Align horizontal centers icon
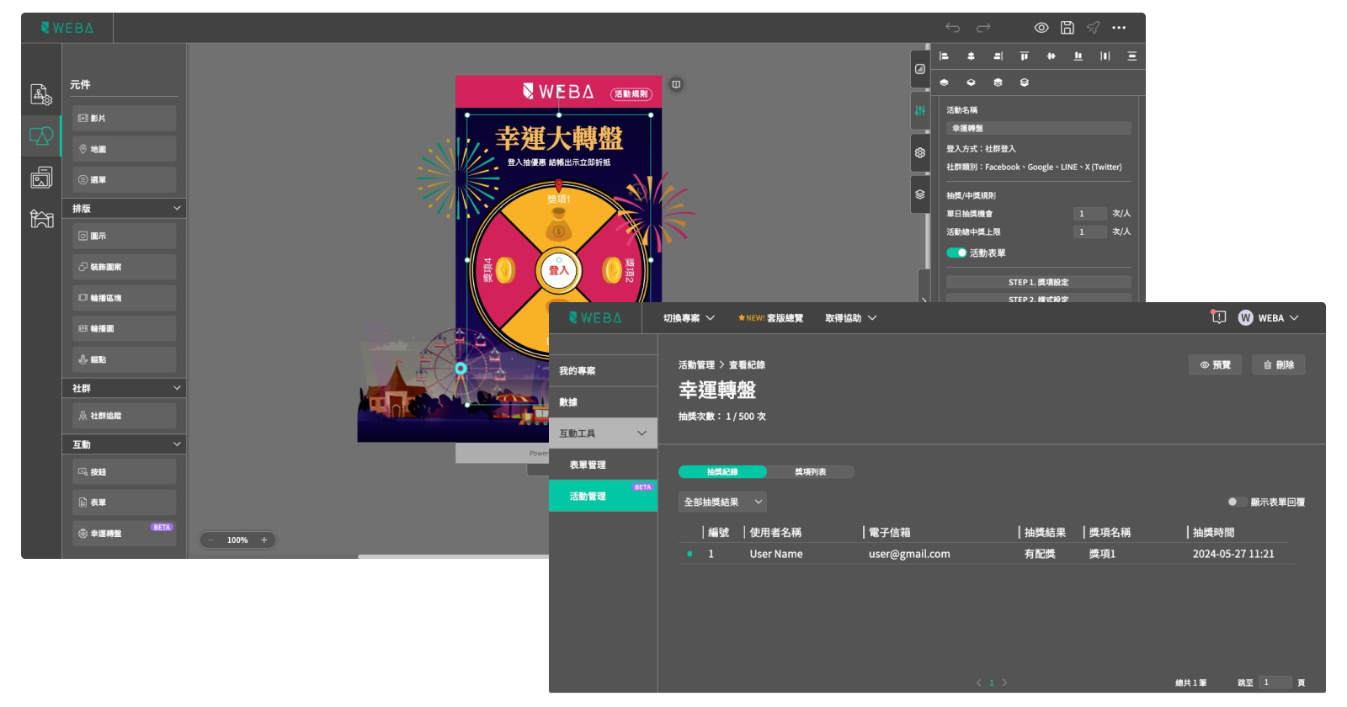The width and height of the screenshot is (1347, 707). [971, 56]
